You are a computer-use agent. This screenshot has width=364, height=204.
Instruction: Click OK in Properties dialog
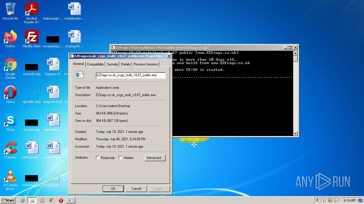point(113,189)
